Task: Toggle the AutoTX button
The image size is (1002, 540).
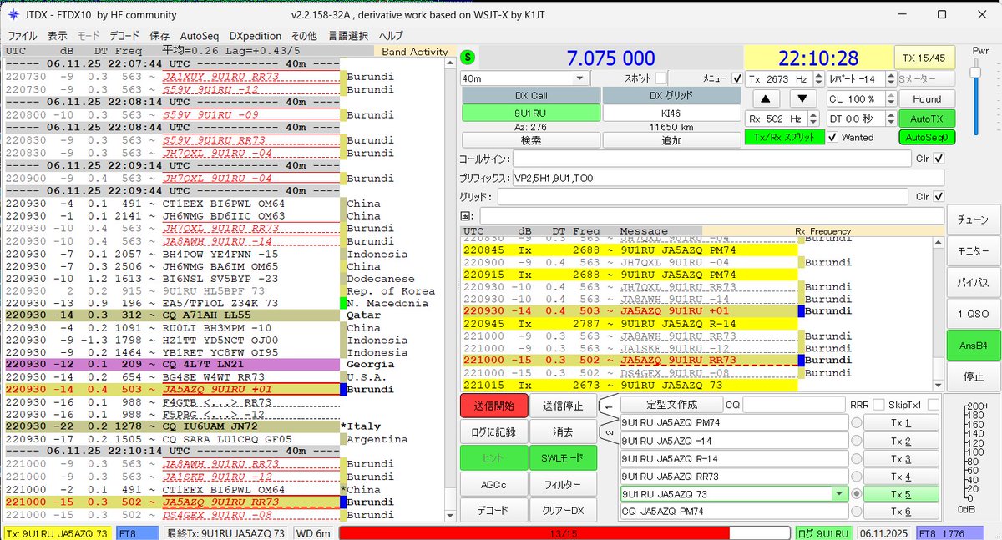Action: click(927, 119)
